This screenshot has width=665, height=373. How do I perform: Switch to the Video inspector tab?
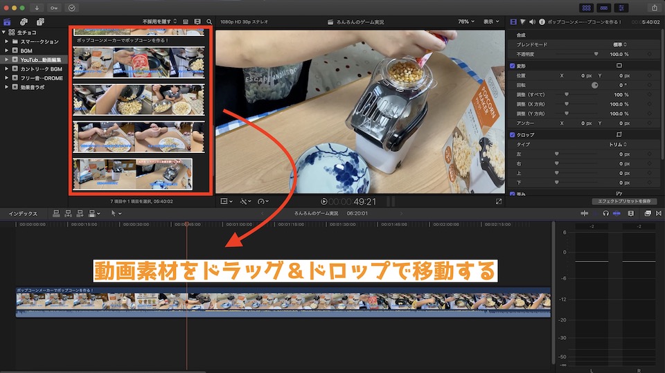(513, 21)
